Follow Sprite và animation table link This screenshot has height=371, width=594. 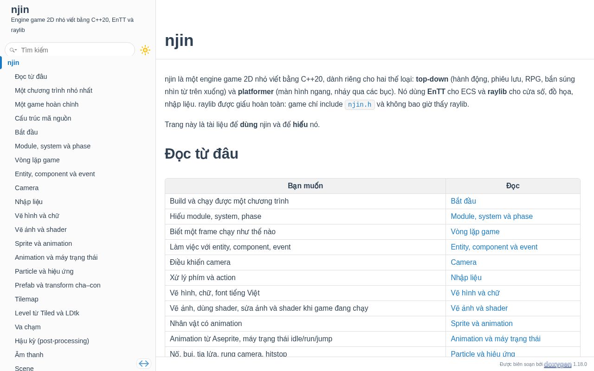point(482,324)
